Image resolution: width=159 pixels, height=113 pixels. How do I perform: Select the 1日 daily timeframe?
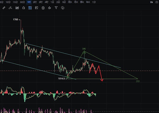pos(52,2)
